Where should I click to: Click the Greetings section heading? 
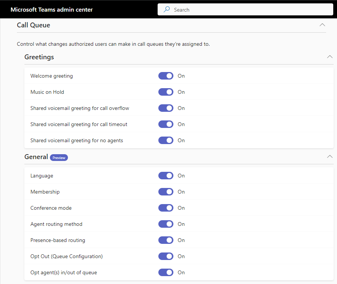(x=39, y=57)
